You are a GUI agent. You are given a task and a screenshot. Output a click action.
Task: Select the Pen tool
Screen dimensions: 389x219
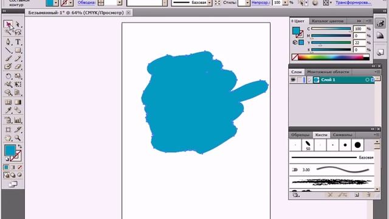8,42
